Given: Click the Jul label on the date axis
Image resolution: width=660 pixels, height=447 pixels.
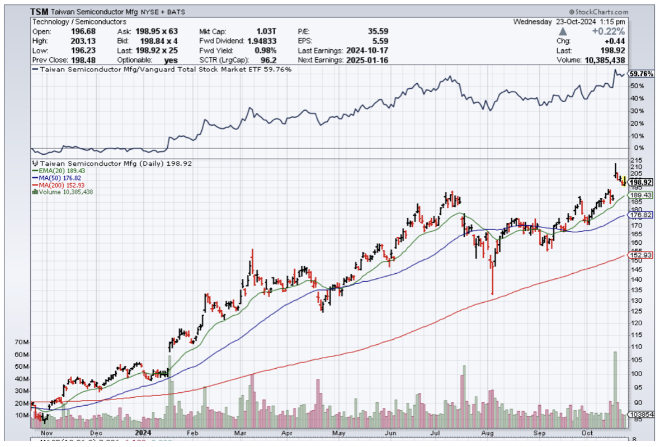Looking at the screenshot, I should tap(435, 433).
